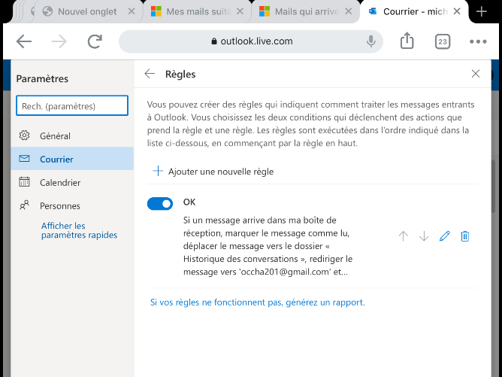Click Afficher les paramètres rapides link

pyautogui.click(x=79, y=230)
